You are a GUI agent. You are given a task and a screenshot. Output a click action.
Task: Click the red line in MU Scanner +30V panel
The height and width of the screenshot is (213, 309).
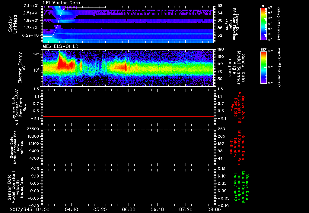coord(128,116)
